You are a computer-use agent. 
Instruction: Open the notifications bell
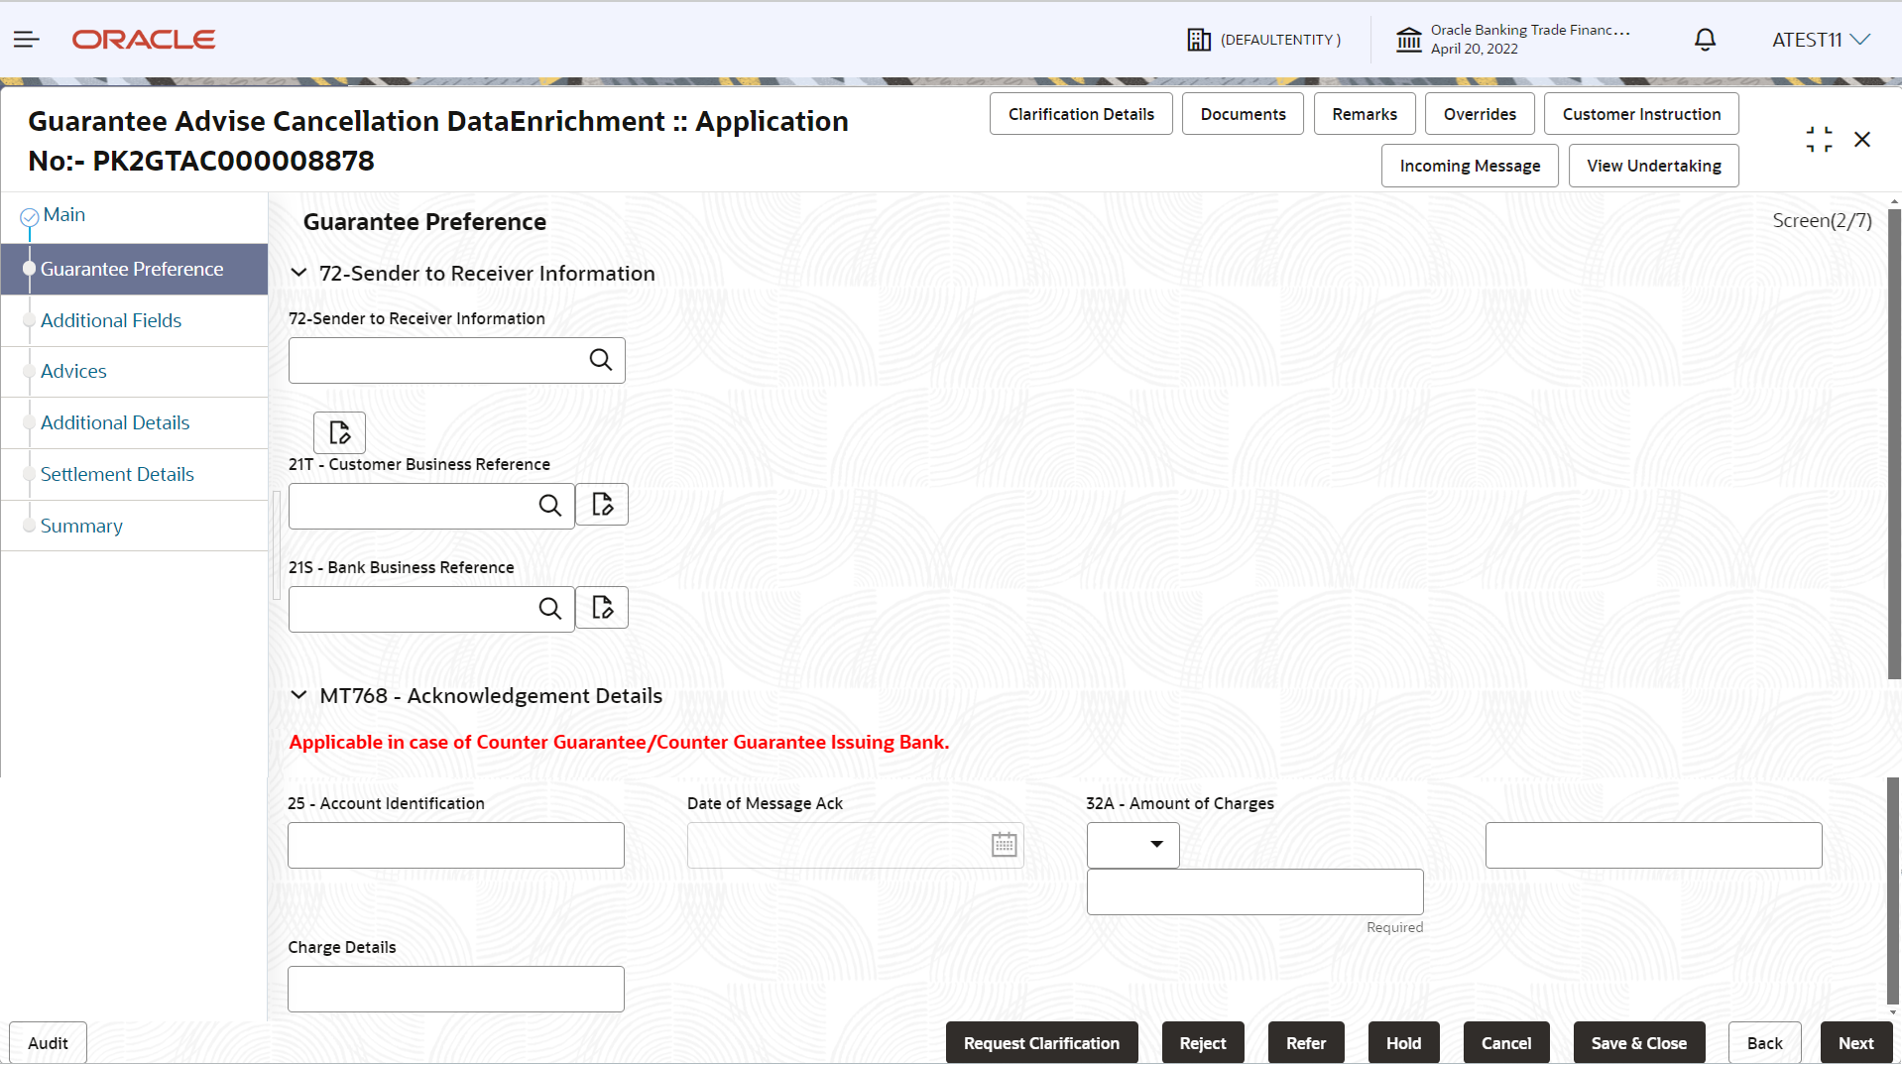pos(1705,40)
